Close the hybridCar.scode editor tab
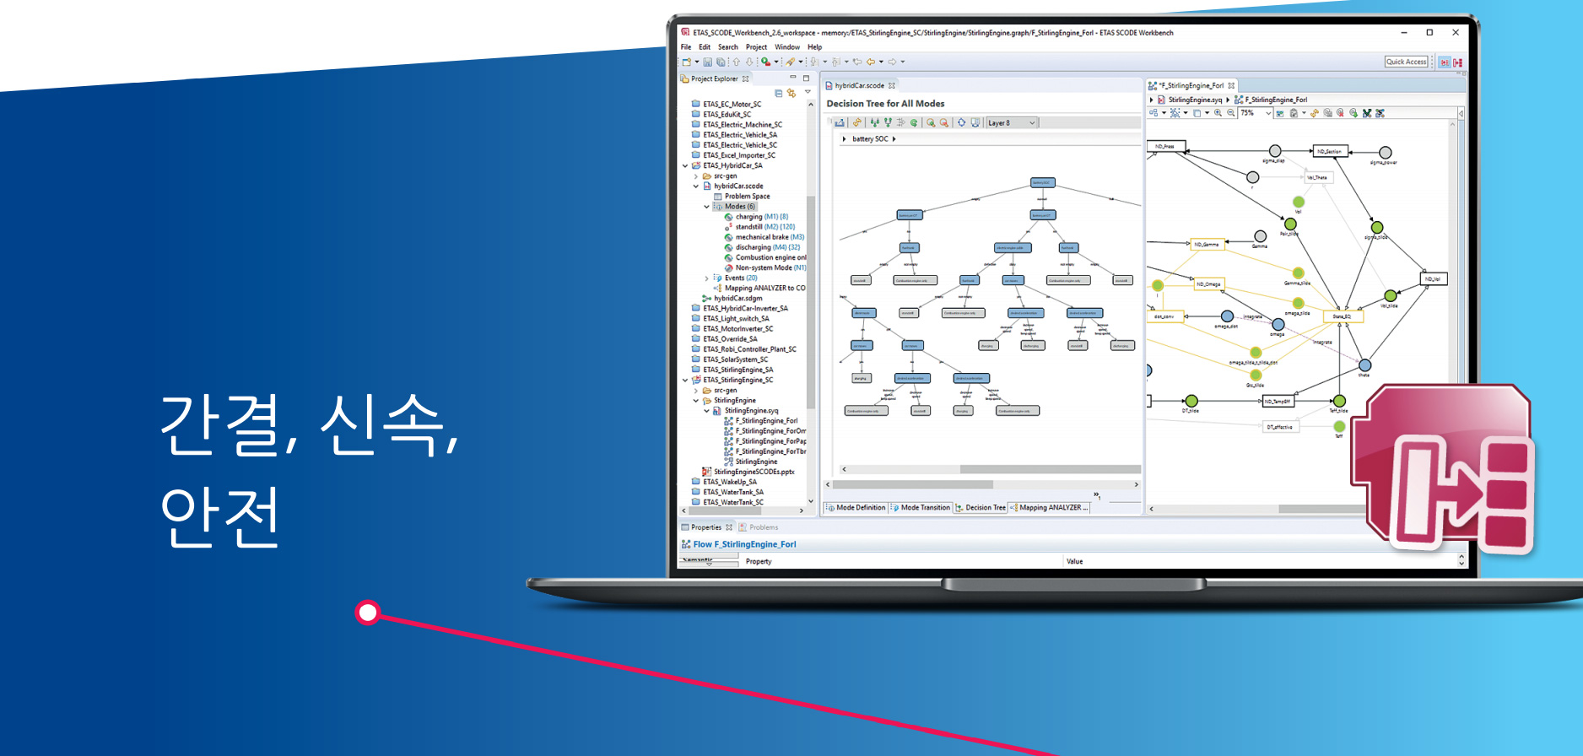This screenshot has width=1583, height=756. [x=891, y=85]
